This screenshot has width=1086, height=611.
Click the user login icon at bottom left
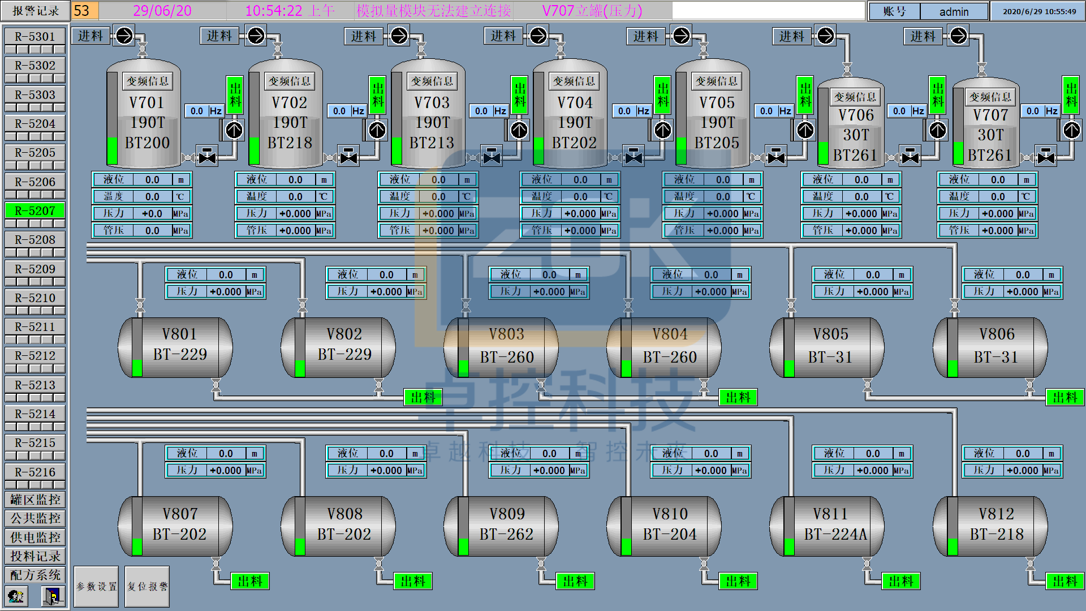(x=16, y=596)
